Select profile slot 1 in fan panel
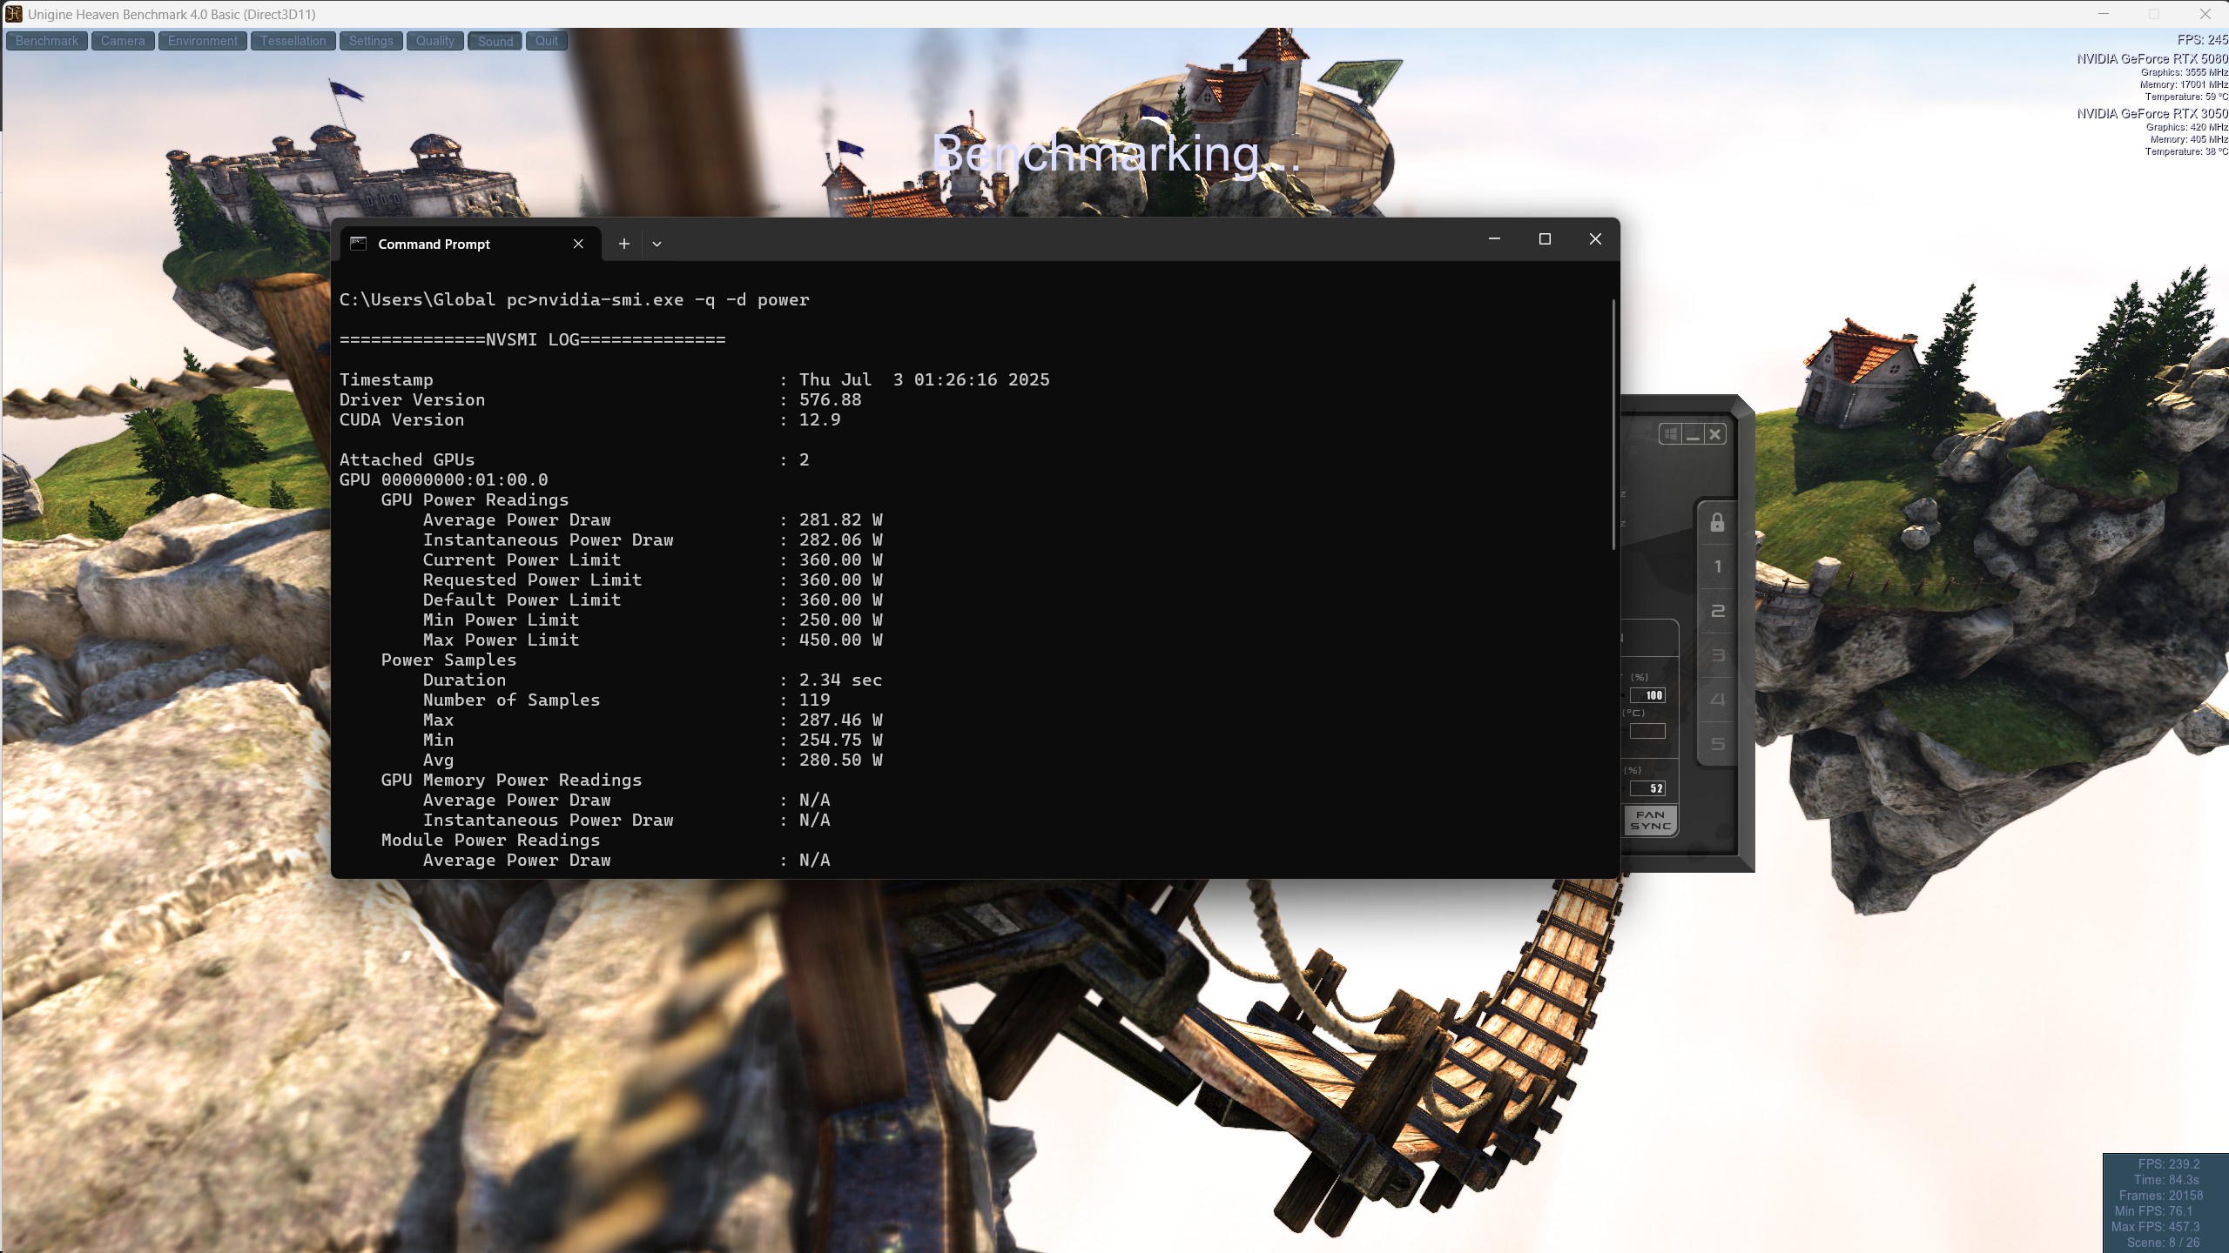 point(1717,566)
